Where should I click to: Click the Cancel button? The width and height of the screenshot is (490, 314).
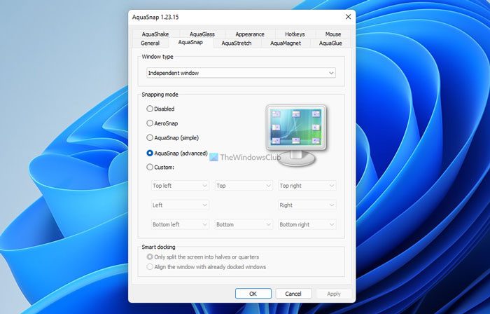pyautogui.click(x=293, y=294)
